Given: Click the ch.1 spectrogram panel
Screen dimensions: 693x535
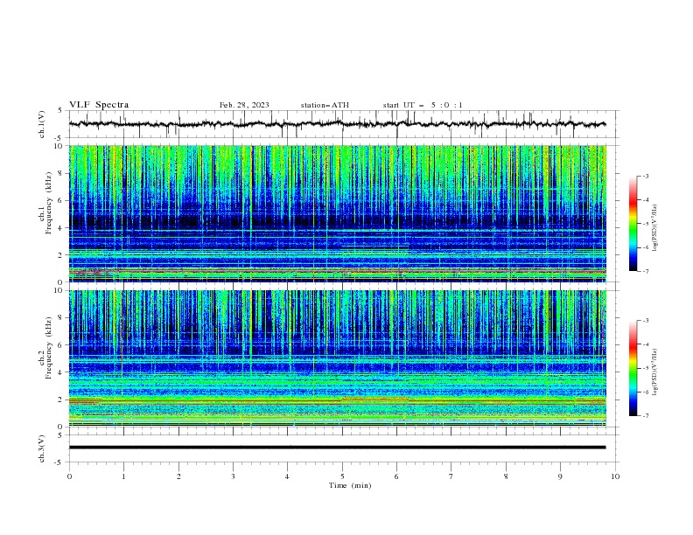Looking at the screenshot, I should point(338,213).
